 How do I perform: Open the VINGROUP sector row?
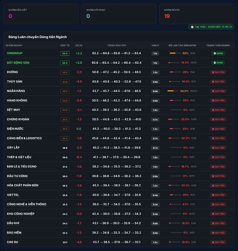point(119,53)
